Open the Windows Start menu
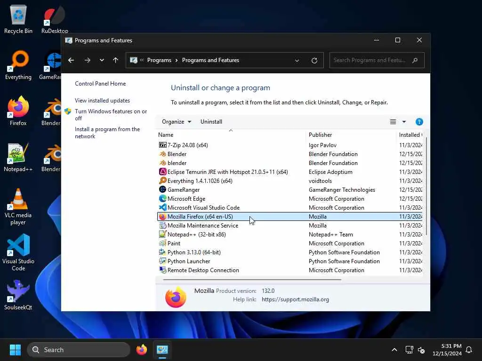 (x=15, y=350)
